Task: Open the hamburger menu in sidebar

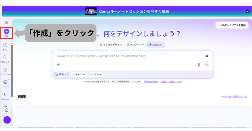Action: 6,23
